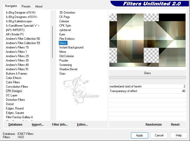Select Andrew's Filters 51 category
The height and width of the screenshot is (141, 190).
[17, 69]
